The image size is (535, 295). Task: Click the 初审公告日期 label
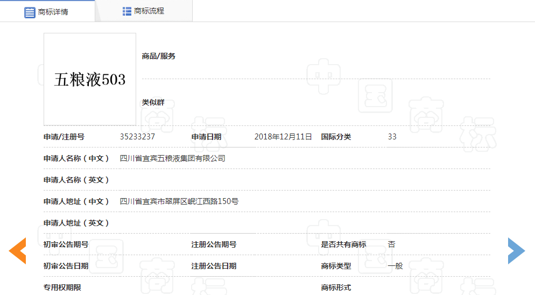[x=66, y=266]
